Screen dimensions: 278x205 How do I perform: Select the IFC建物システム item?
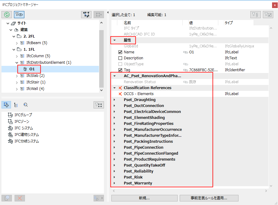tap(27, 135)
